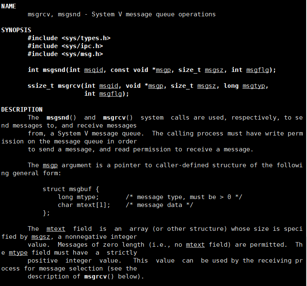Click underlined msgp in 'argument is a pointer'

[50, 166]
